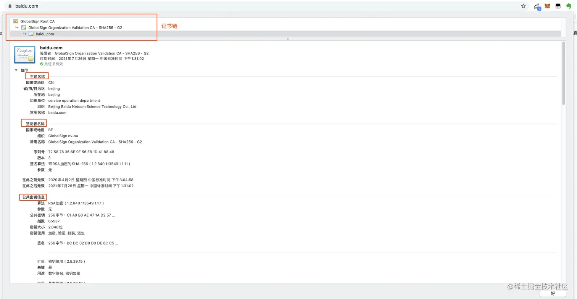Click the issuer country value 'BE'
This screenshot has height=299, width=577.
(x=51, y=130)
